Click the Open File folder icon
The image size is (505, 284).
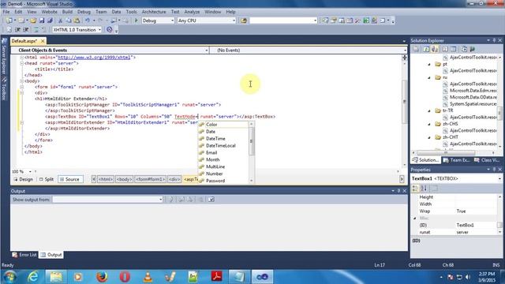(x=33, y=21)
